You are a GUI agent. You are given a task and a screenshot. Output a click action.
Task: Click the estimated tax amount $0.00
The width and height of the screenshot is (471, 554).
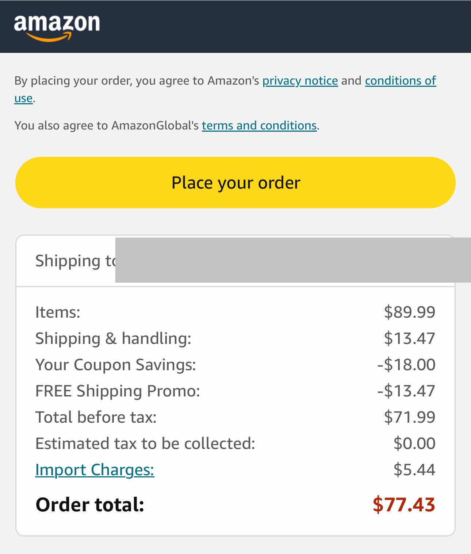click(x=414, y=443)
